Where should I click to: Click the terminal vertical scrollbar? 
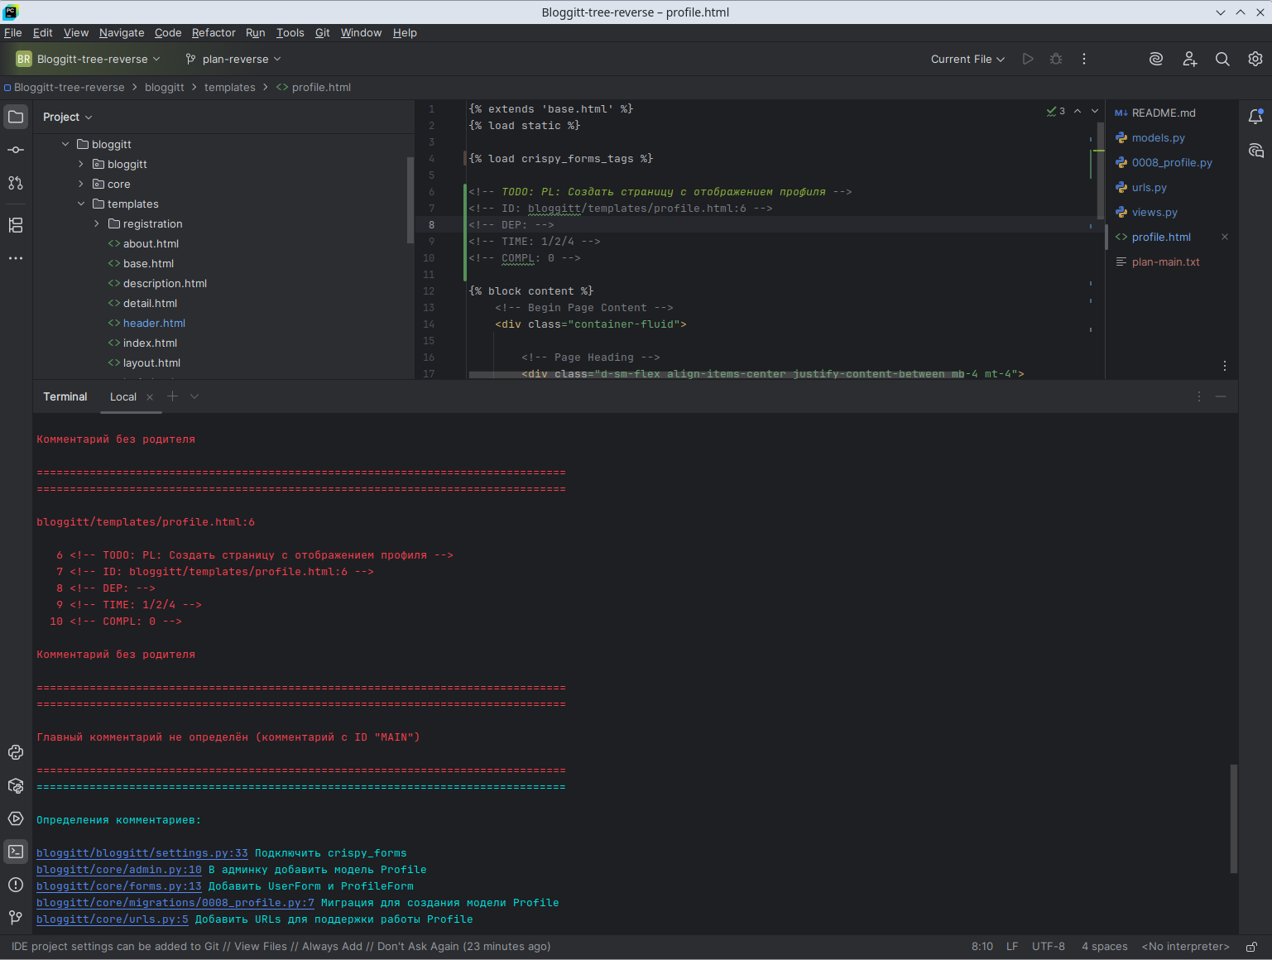[1234, 818]
